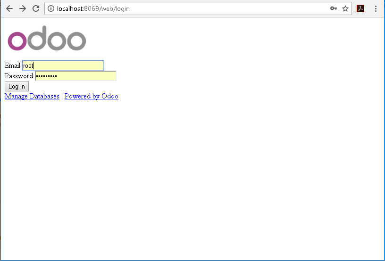The width and height of the screenshot is (385, 261).
Task: Bookmark this page with the star icon
Action: [345, 8]
